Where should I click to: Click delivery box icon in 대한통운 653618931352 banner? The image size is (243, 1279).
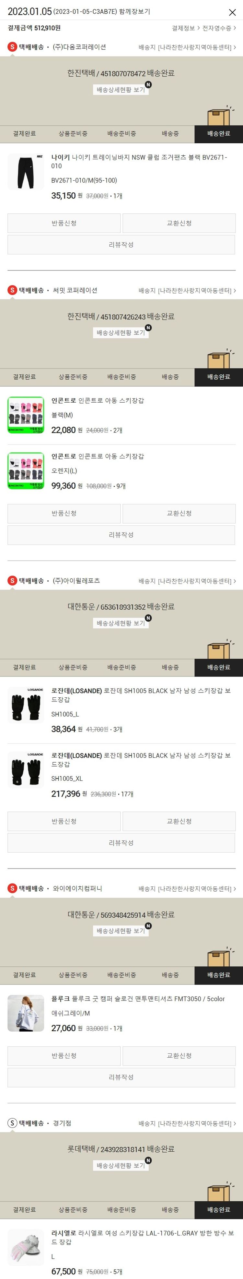coord(220,648)
